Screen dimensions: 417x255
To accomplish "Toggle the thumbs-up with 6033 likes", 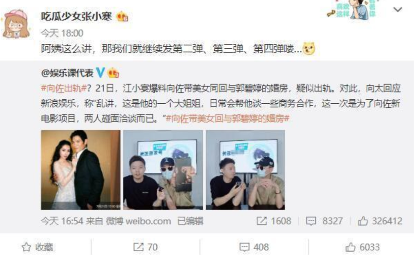I will 363,247.
